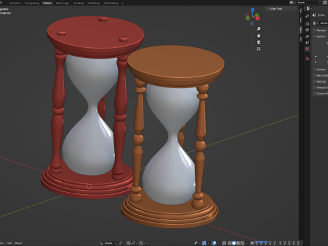Switch to the UV Editing workspace tab
The image size is (328, 246).
[x=94, y=3]
